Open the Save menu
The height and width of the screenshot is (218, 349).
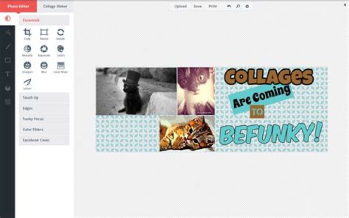click(x=197, y=6)
